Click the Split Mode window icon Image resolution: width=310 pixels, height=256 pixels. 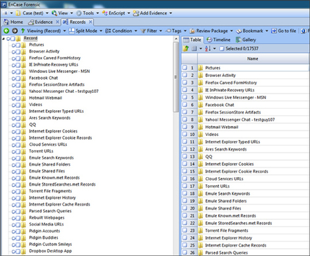coord(72,31)
